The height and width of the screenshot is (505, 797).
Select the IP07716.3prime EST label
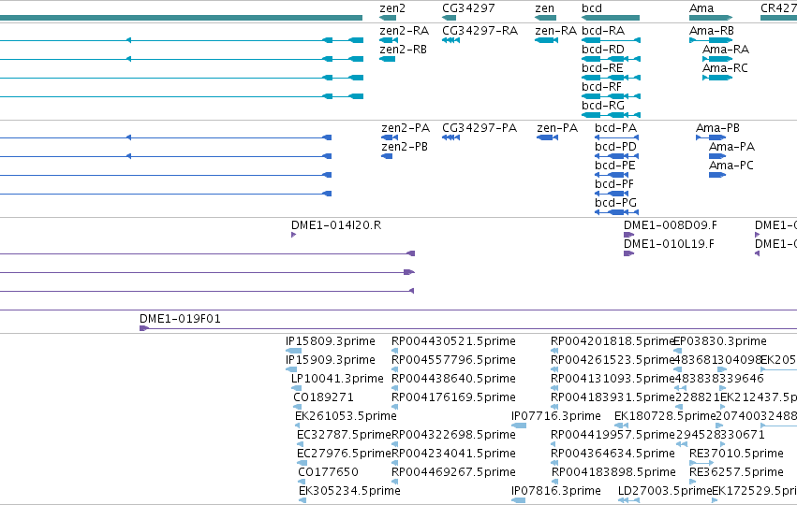pos(556,416)
